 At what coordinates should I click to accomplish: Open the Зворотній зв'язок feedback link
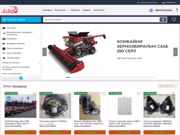(147, 2)
